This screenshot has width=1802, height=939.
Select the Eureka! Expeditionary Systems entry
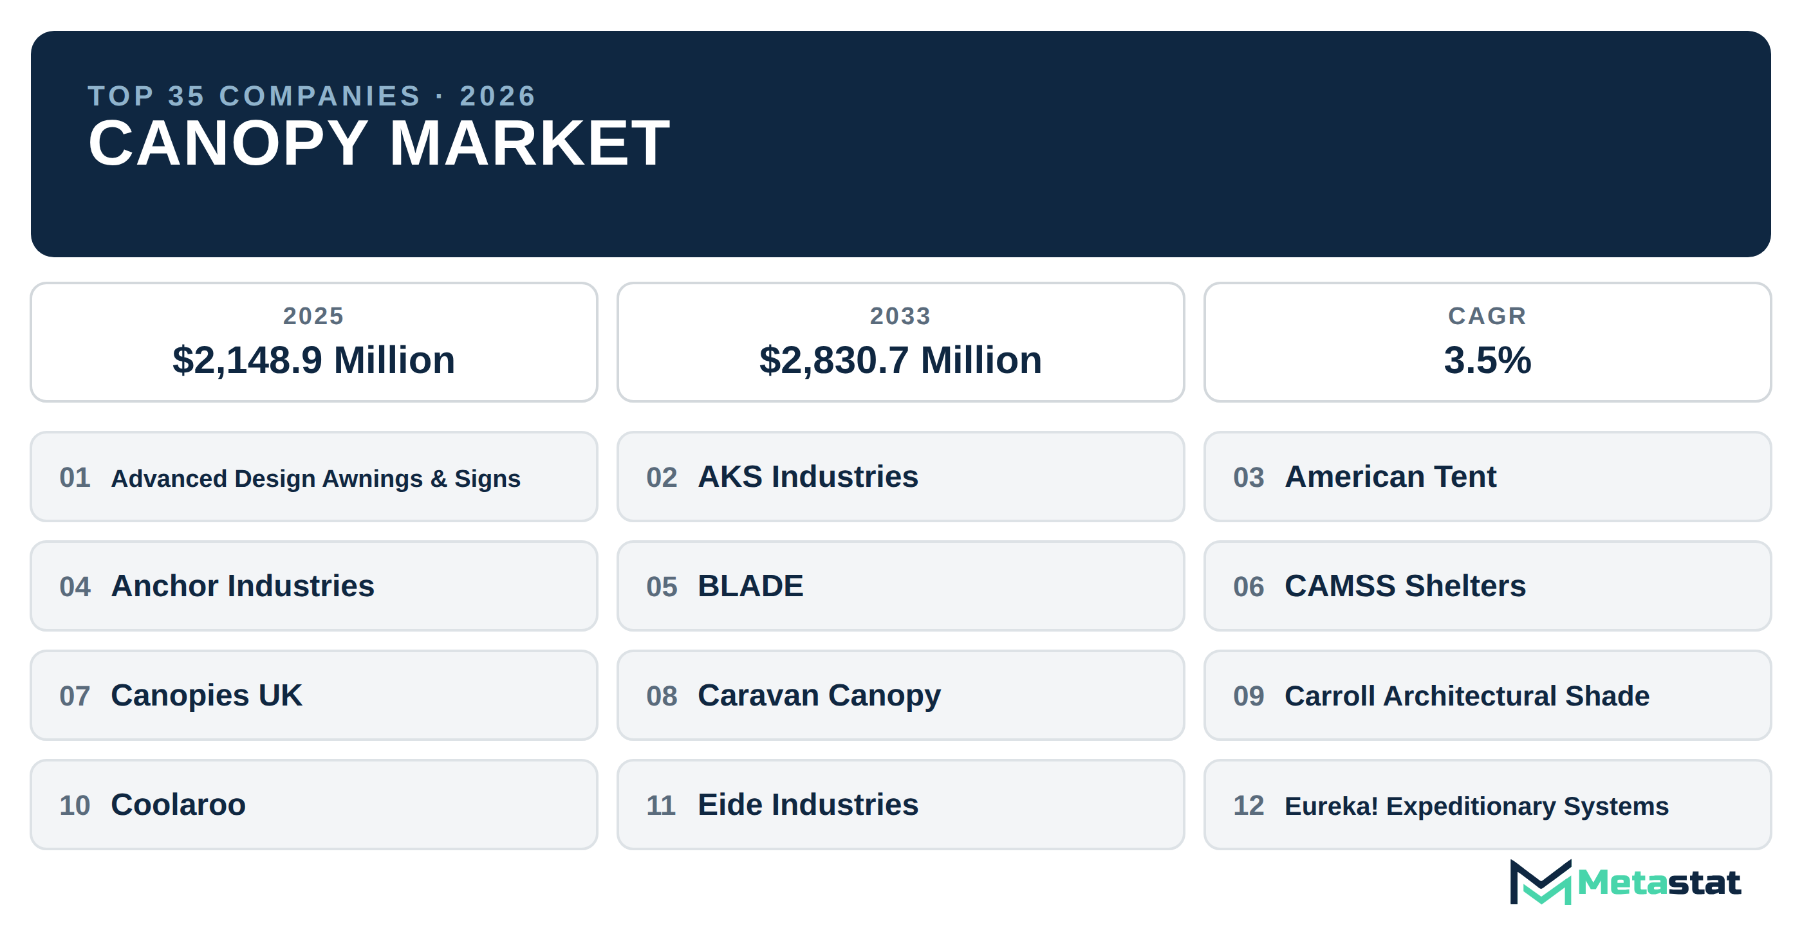(1487, 805)
